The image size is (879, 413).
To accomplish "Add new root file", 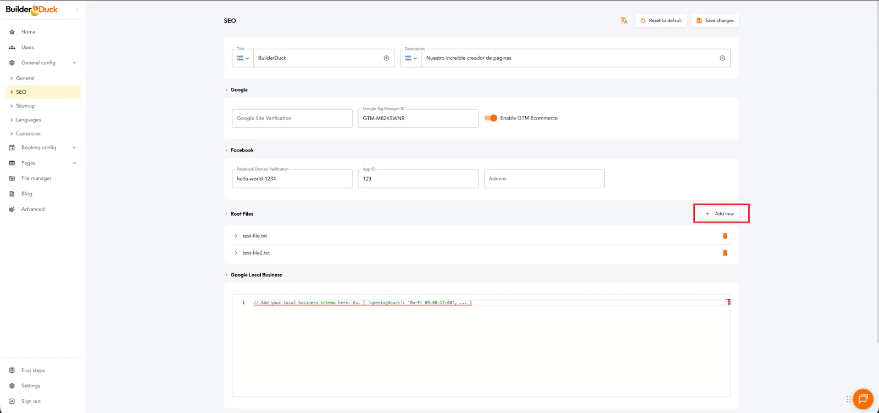I will point(721,214).
